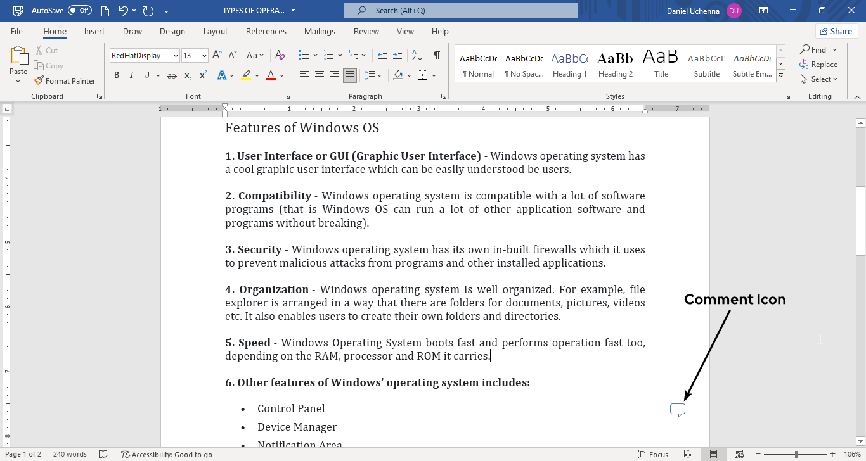The height and width of the screenshot is (461, 866).
Task: Apply strikethrough to text
Action: point(171,75)
